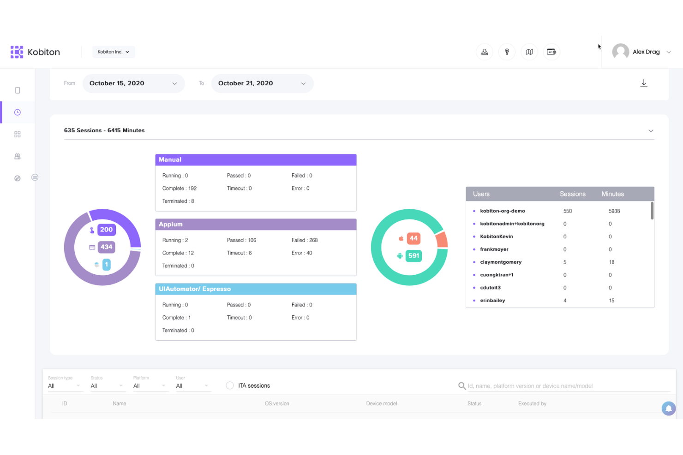Viewport: 683px width, 455px height.
Task: Click the API settings icon in top bar
Action: [551, 52]
